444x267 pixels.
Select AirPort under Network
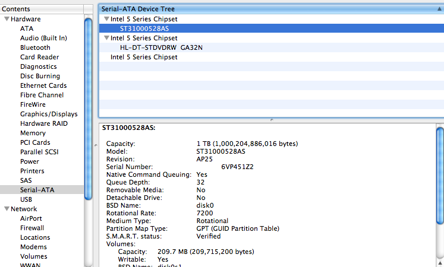tap(31, 218)
